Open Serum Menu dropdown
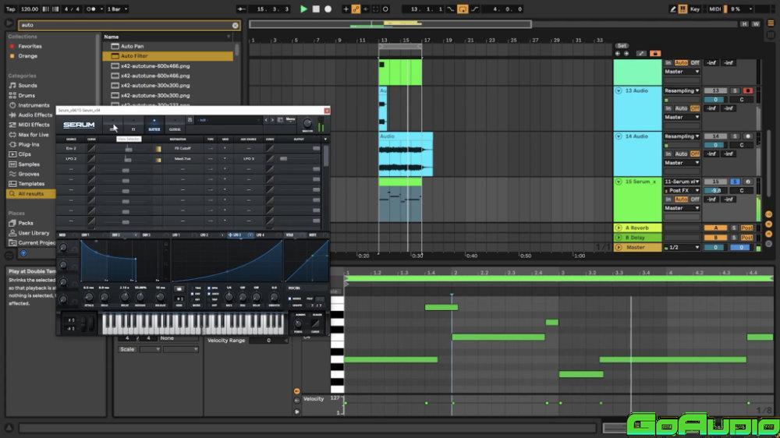 pos(290,120)
